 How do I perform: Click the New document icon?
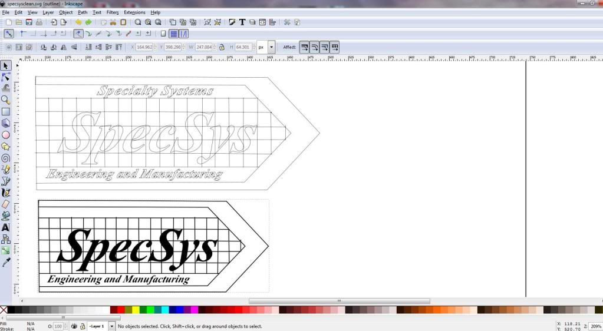coord(8,22)
